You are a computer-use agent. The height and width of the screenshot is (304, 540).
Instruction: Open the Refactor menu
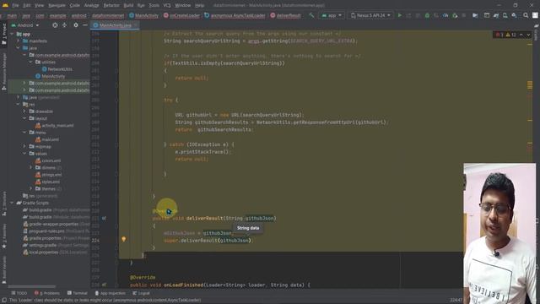[x=111, y=5]
